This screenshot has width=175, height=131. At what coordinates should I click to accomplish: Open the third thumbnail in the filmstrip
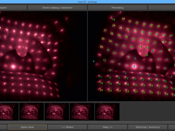point(57,111)
